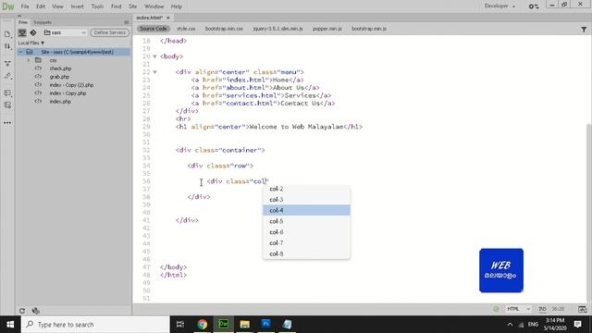
Task: Open the Local Files view dropdown
Action: point(31,43)
